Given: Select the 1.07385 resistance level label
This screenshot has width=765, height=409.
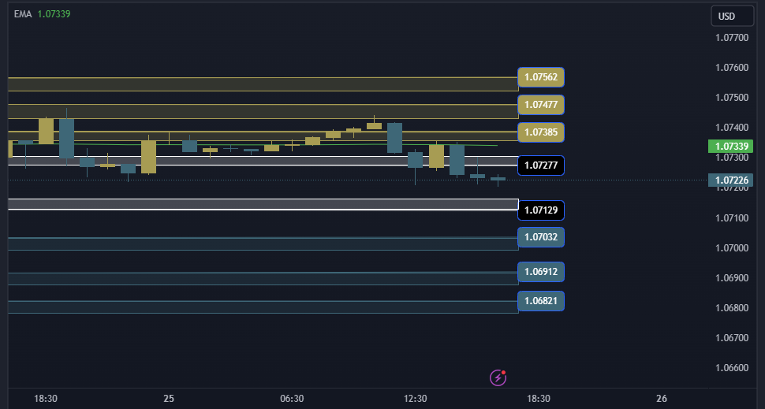Looking at the screenshot, I should tap(540, 132).
